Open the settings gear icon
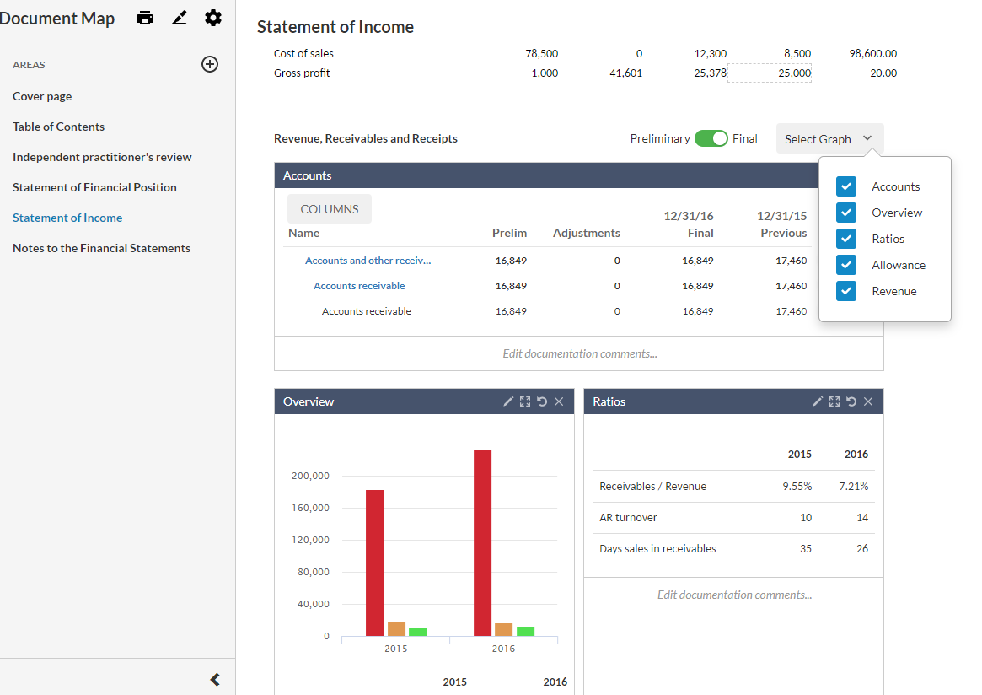982x695 pixels. coord(212,17)
